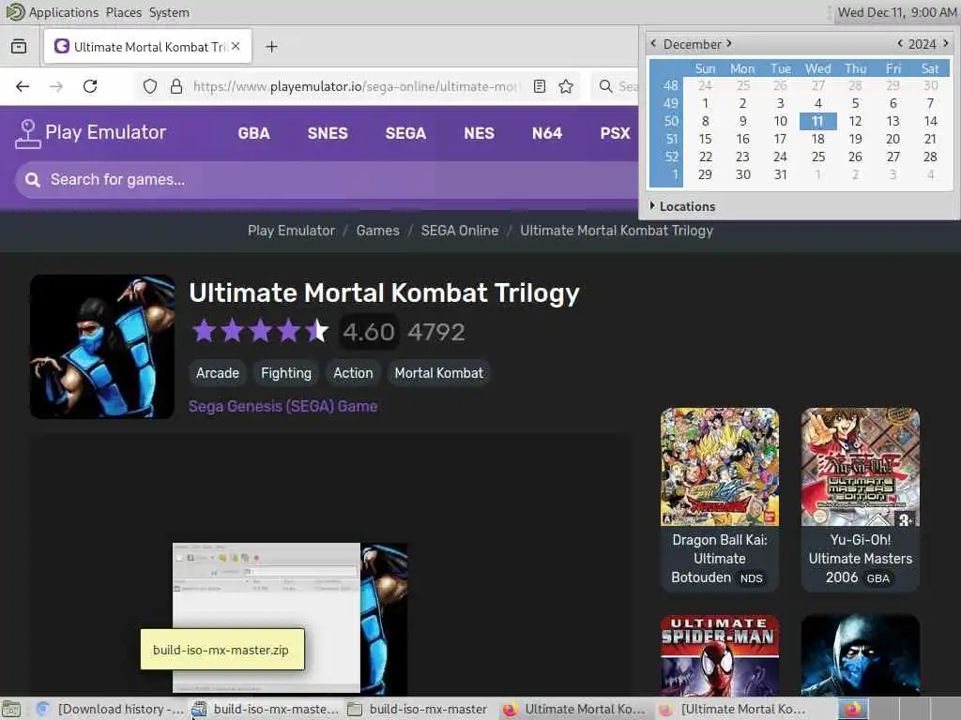Go to previous year in calendar

click(x=900, y=43)
